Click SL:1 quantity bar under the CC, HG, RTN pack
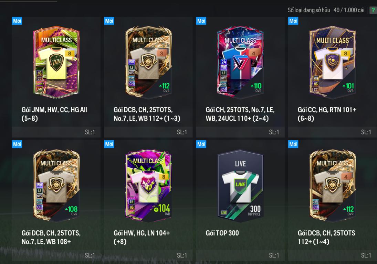 click(332, 132)
